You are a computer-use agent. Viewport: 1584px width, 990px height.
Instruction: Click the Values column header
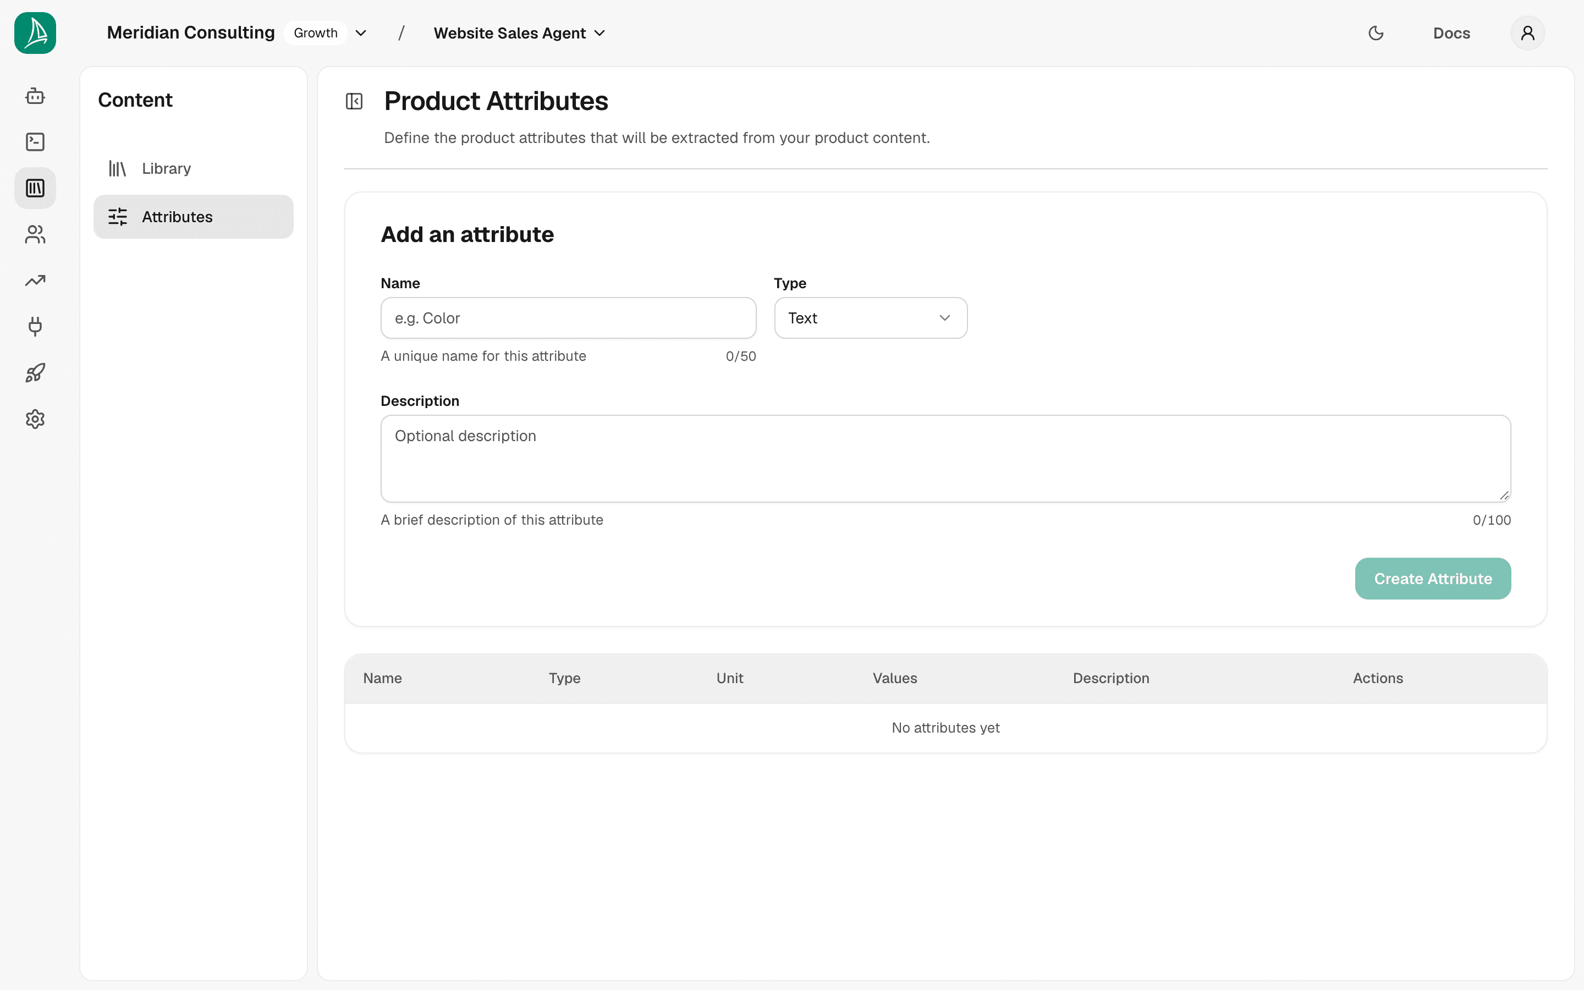895,678
